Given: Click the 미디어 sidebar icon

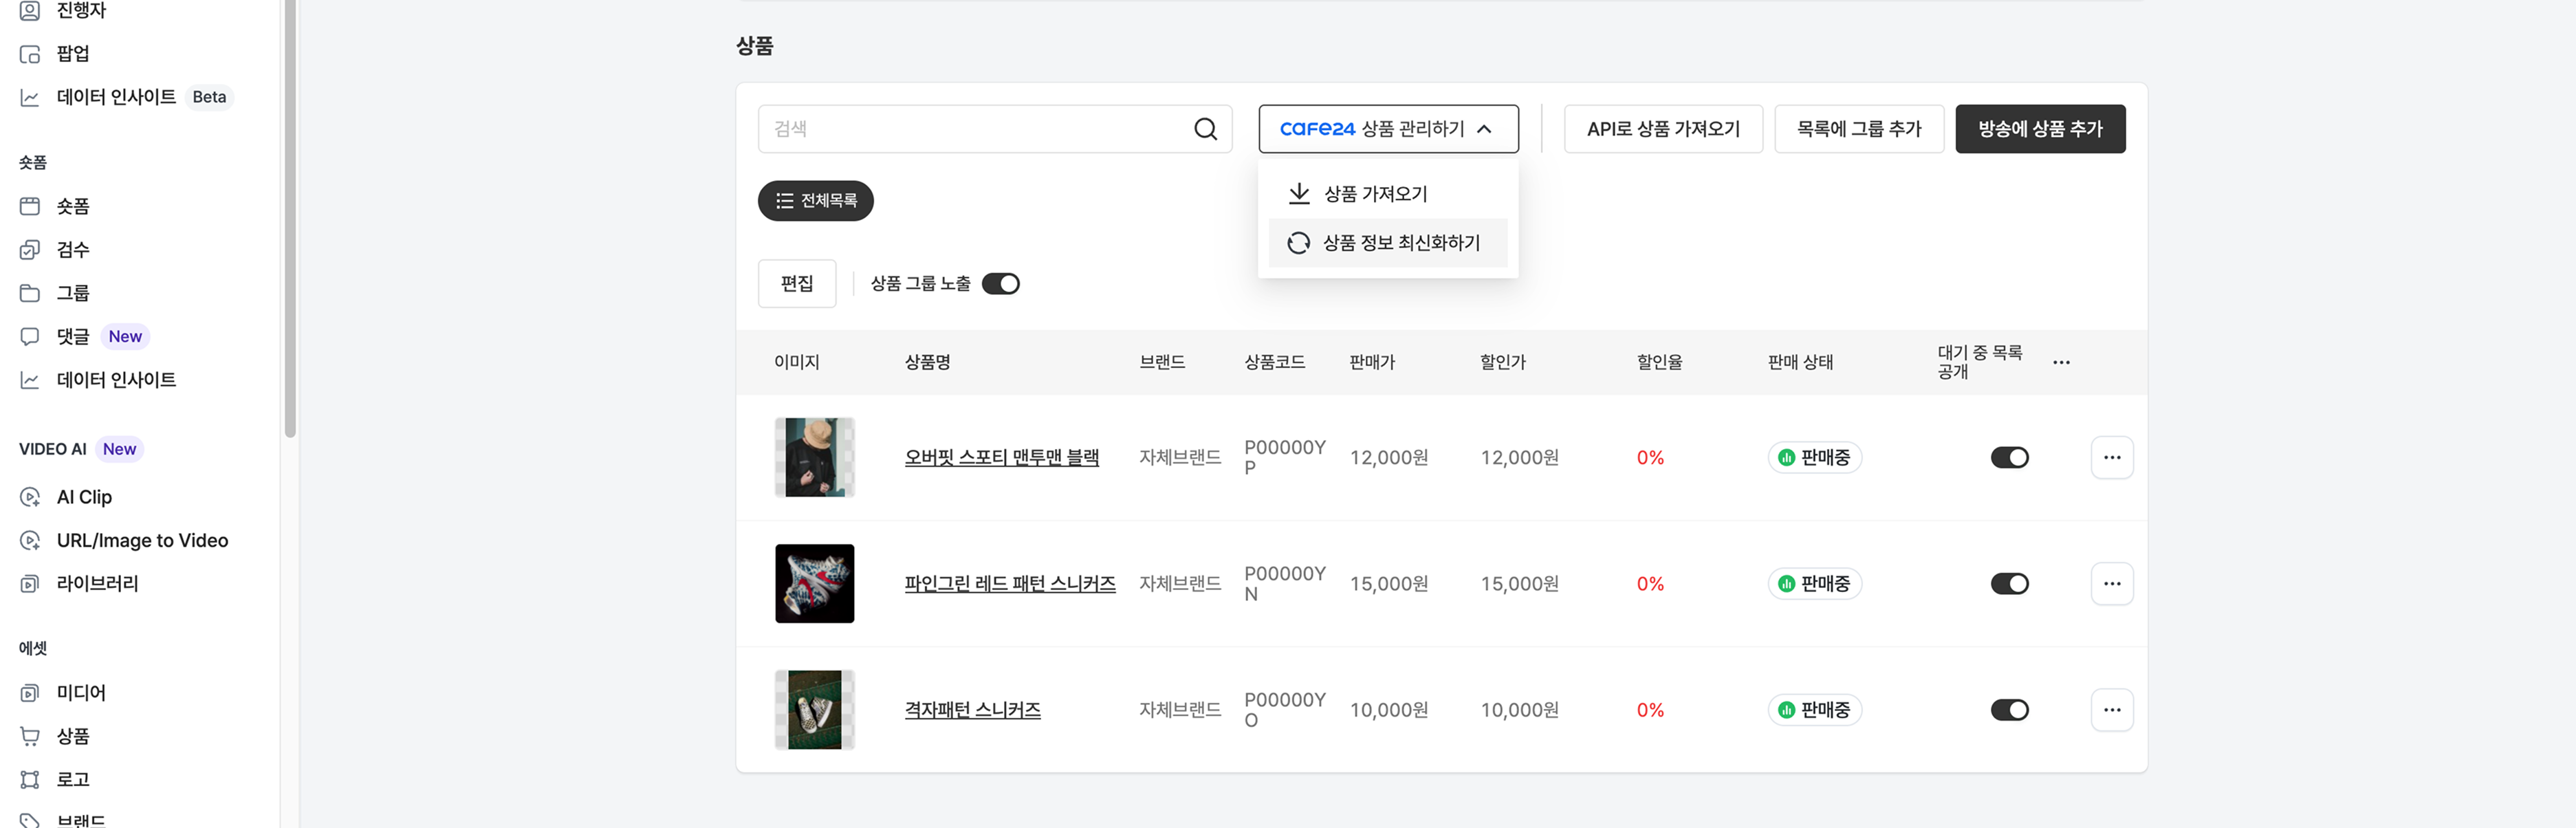Looking at the screenshot, I should click(x=30, y=692).
